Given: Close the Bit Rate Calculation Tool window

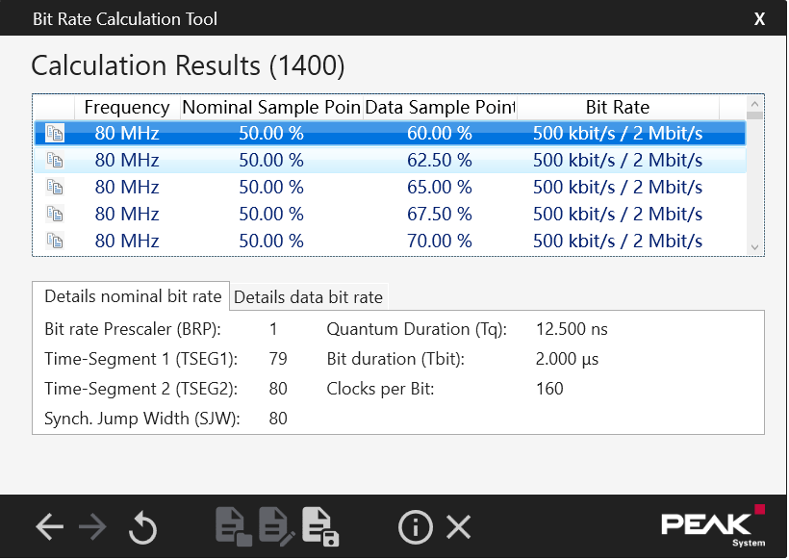Looking at the screenshot, I should coord(759,18).
